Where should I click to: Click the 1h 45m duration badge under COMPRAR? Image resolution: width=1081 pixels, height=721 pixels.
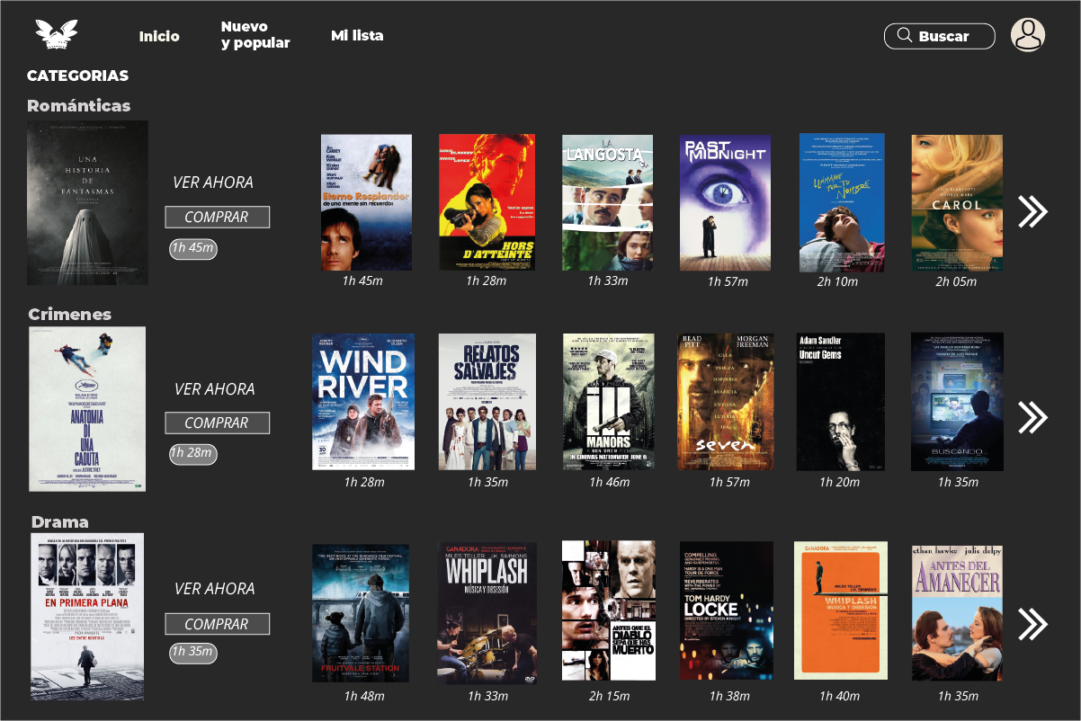(193, 249)
